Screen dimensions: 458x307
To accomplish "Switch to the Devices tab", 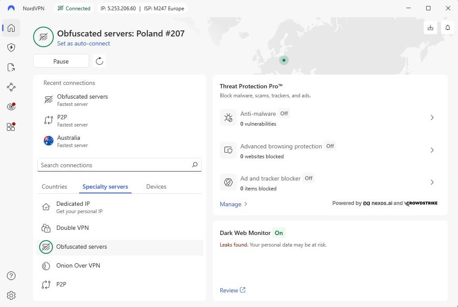I will pyautogui.click(x=156, y=187).
